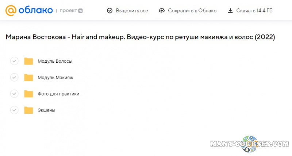The height and width of the screenshot is (156, 292).
Task: Click the cloud upload icon in toolbar
Action: coord(162,11)
